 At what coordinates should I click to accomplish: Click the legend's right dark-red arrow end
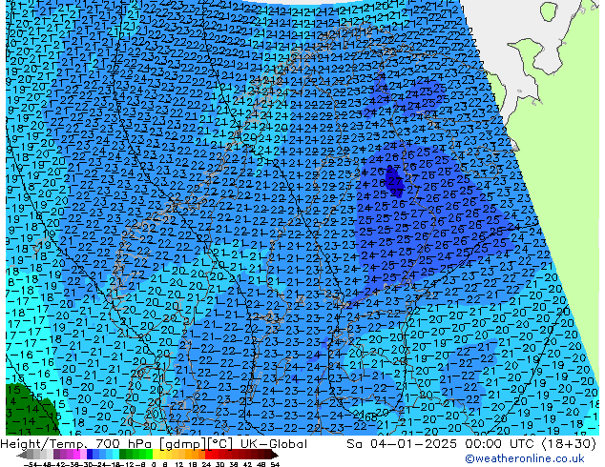pos(274,455)
